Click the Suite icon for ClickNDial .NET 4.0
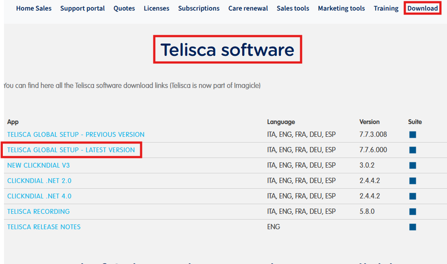This screenshot has width=447, height=264. (412, 196)
